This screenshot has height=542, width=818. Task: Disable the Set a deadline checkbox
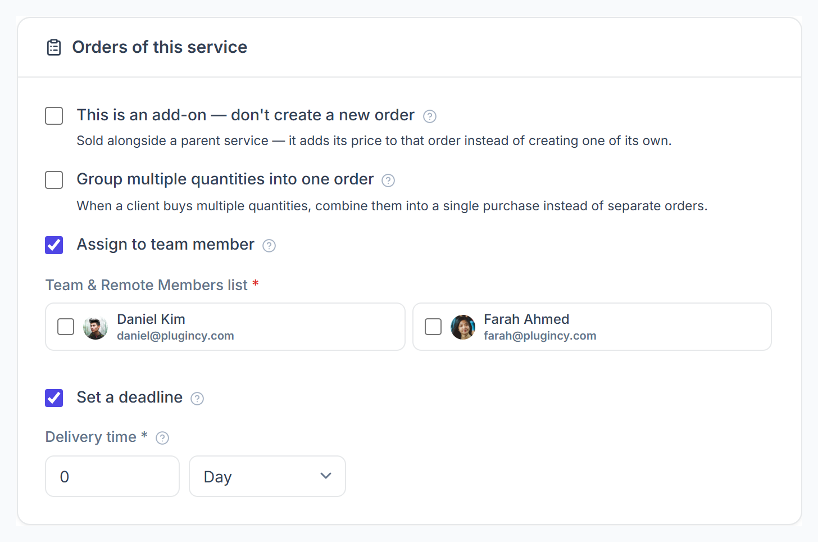coord(54,398)
